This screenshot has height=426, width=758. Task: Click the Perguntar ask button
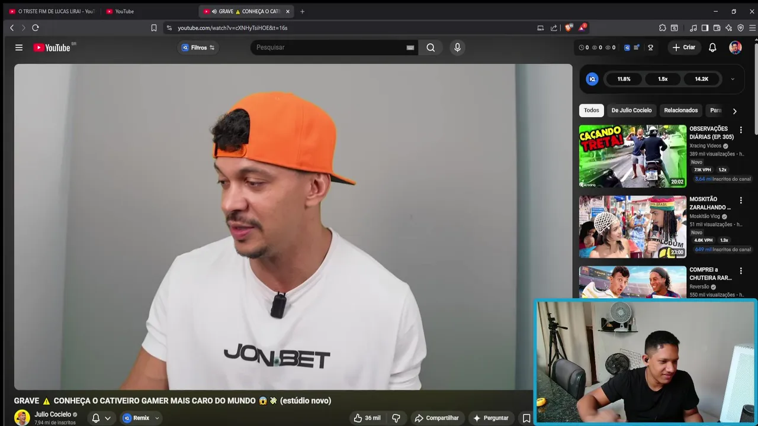coord(490,418)
